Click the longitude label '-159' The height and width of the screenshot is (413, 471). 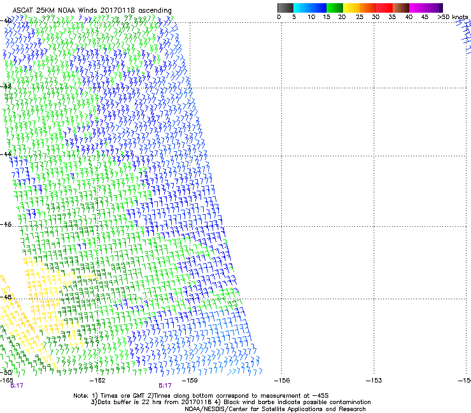coord(190,381)
